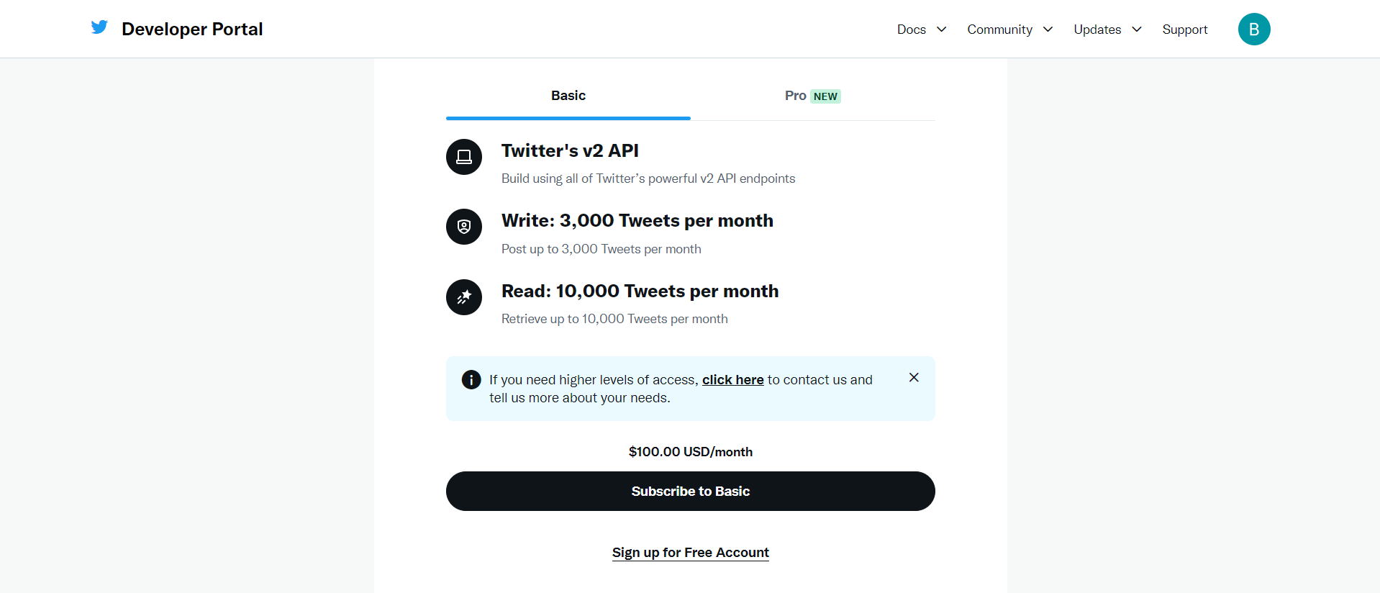Click the laptop icon beside Twitter's v2 API
Viewport: 1380px width, 593px height.
pos(464,157)
